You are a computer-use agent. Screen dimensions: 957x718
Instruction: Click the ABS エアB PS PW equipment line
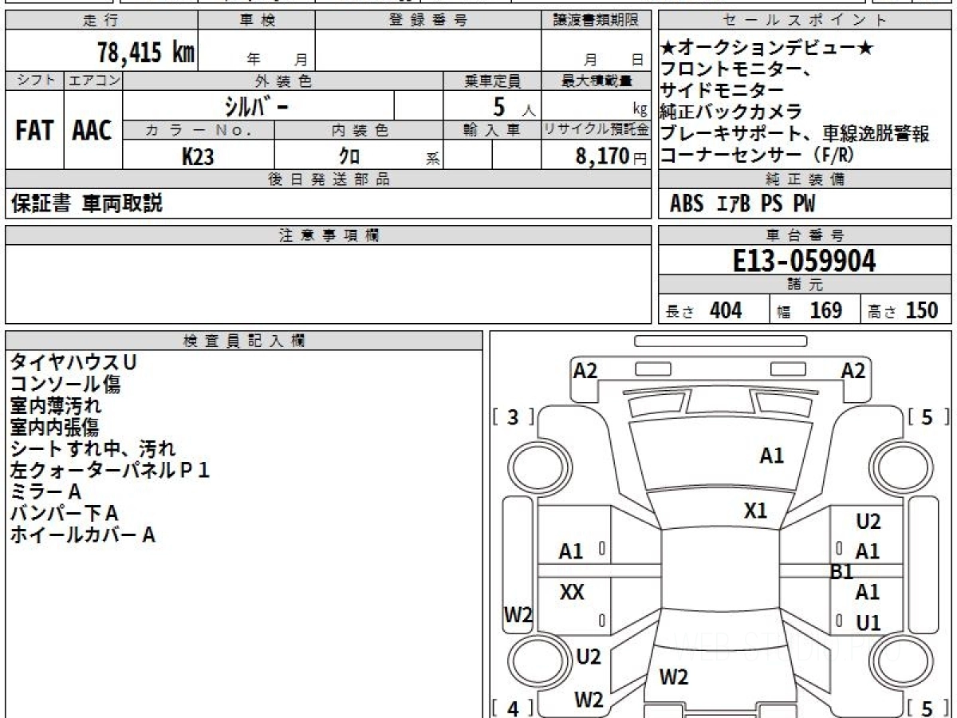click(x=742, y=204)
